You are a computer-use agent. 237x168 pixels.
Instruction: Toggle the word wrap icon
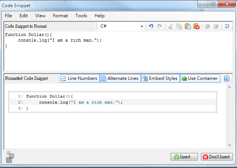[227, 27]
